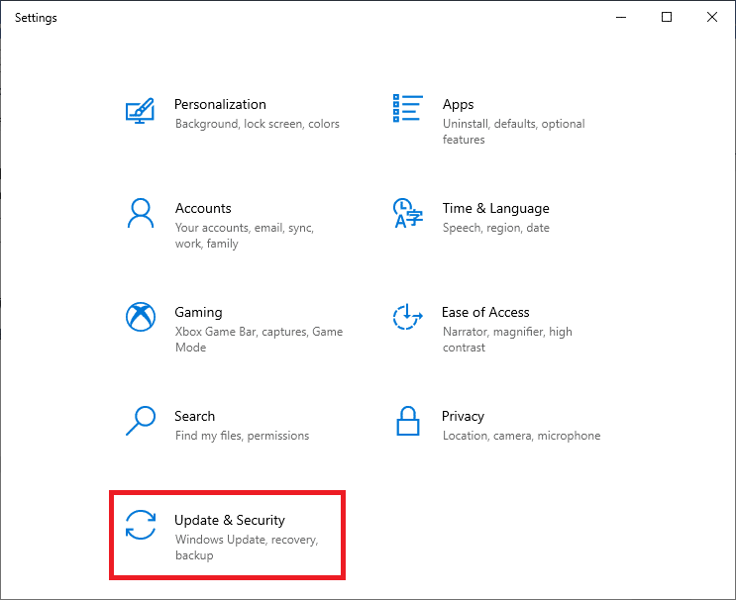The width and height of the screenshot is (736, 600).
Task: Open Gaming via the Xbox icon
Action: (x=141, y=317)
